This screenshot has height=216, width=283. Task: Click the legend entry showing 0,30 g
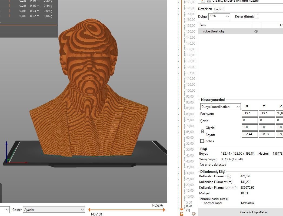(x=48, y=1)
